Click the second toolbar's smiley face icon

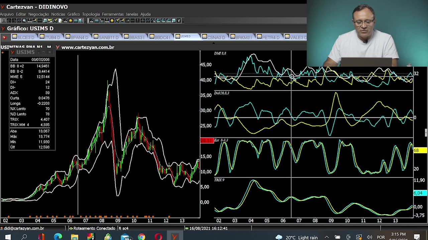112,21
